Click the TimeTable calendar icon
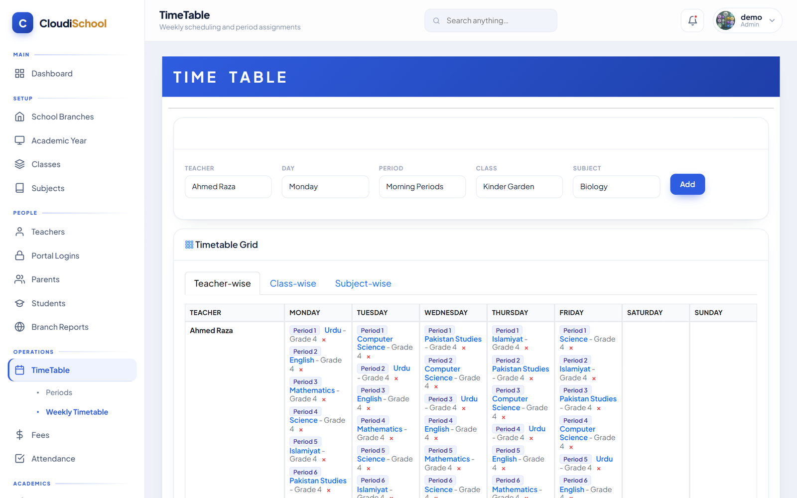Viewport: 797px width, 498px height. pos(20,370)
